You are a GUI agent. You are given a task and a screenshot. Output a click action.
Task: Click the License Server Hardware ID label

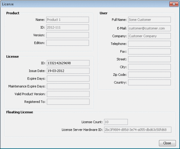click(82, 130)
